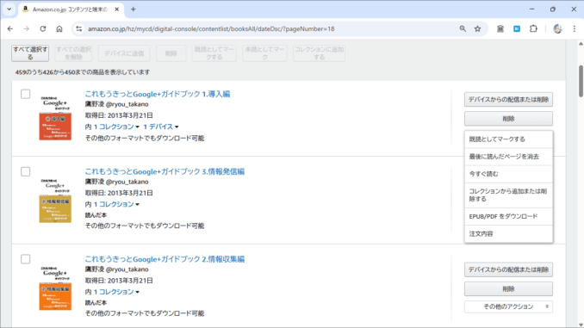Click the scrollbar up arrow
584x328 pixels.
581,44
